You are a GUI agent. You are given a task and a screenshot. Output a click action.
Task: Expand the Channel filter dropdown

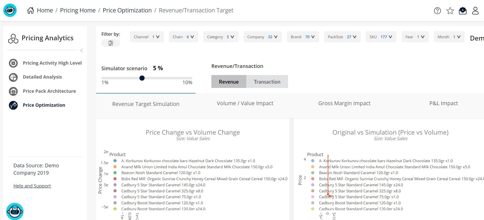click(x=147, y=37)
